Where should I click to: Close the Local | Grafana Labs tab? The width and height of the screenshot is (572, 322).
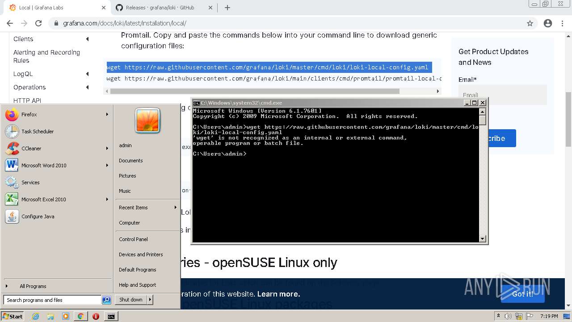pyautogui.click(x=104, y=8)
